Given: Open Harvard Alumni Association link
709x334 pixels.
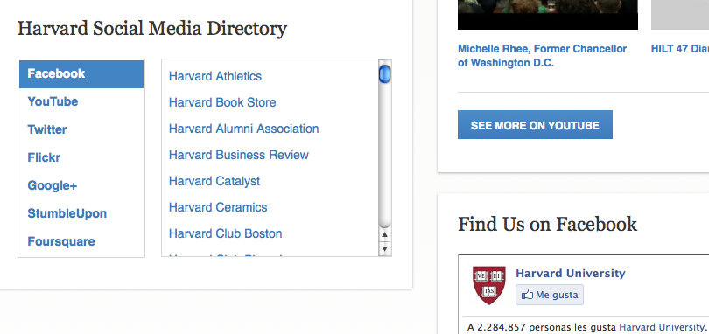Looking at the screenshot, I should pyautogui.click(x=243, y=129).
